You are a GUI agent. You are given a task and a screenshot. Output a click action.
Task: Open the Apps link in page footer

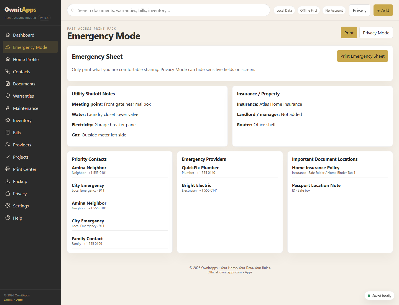(x=249, y=272)
